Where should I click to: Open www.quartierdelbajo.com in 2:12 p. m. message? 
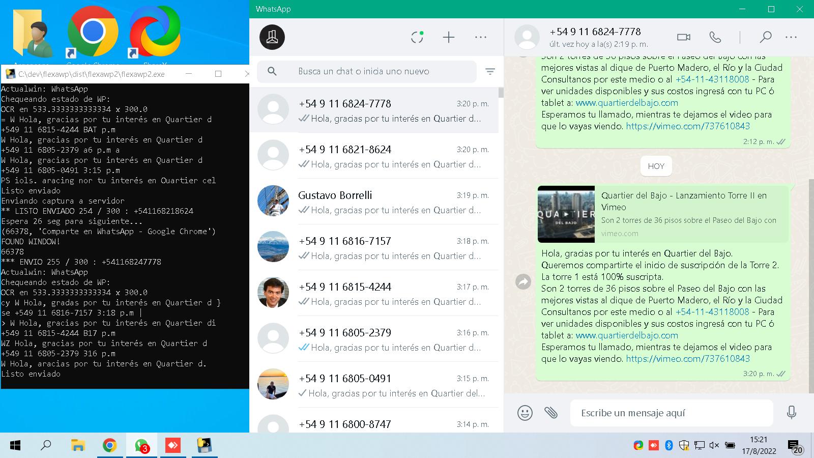pos(627,103)
